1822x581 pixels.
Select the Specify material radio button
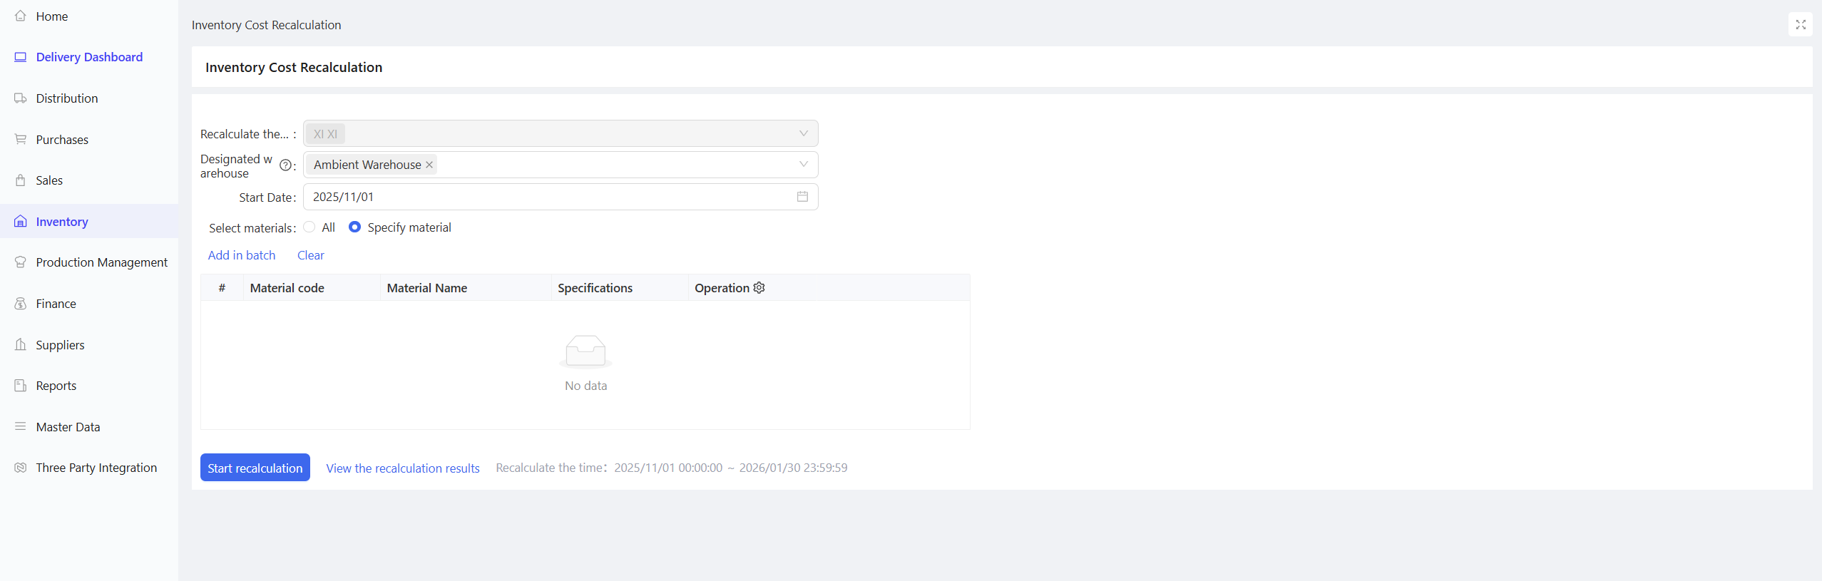[354, 227]
